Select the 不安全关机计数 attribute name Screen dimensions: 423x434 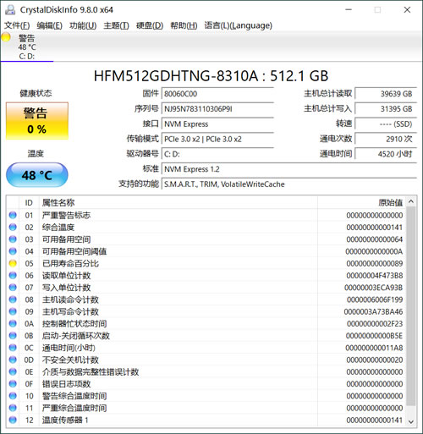click(70, 360)
